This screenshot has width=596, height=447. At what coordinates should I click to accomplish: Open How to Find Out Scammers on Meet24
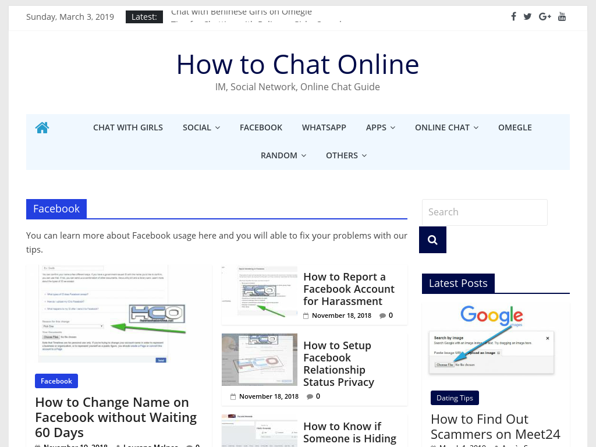point(495,427)
